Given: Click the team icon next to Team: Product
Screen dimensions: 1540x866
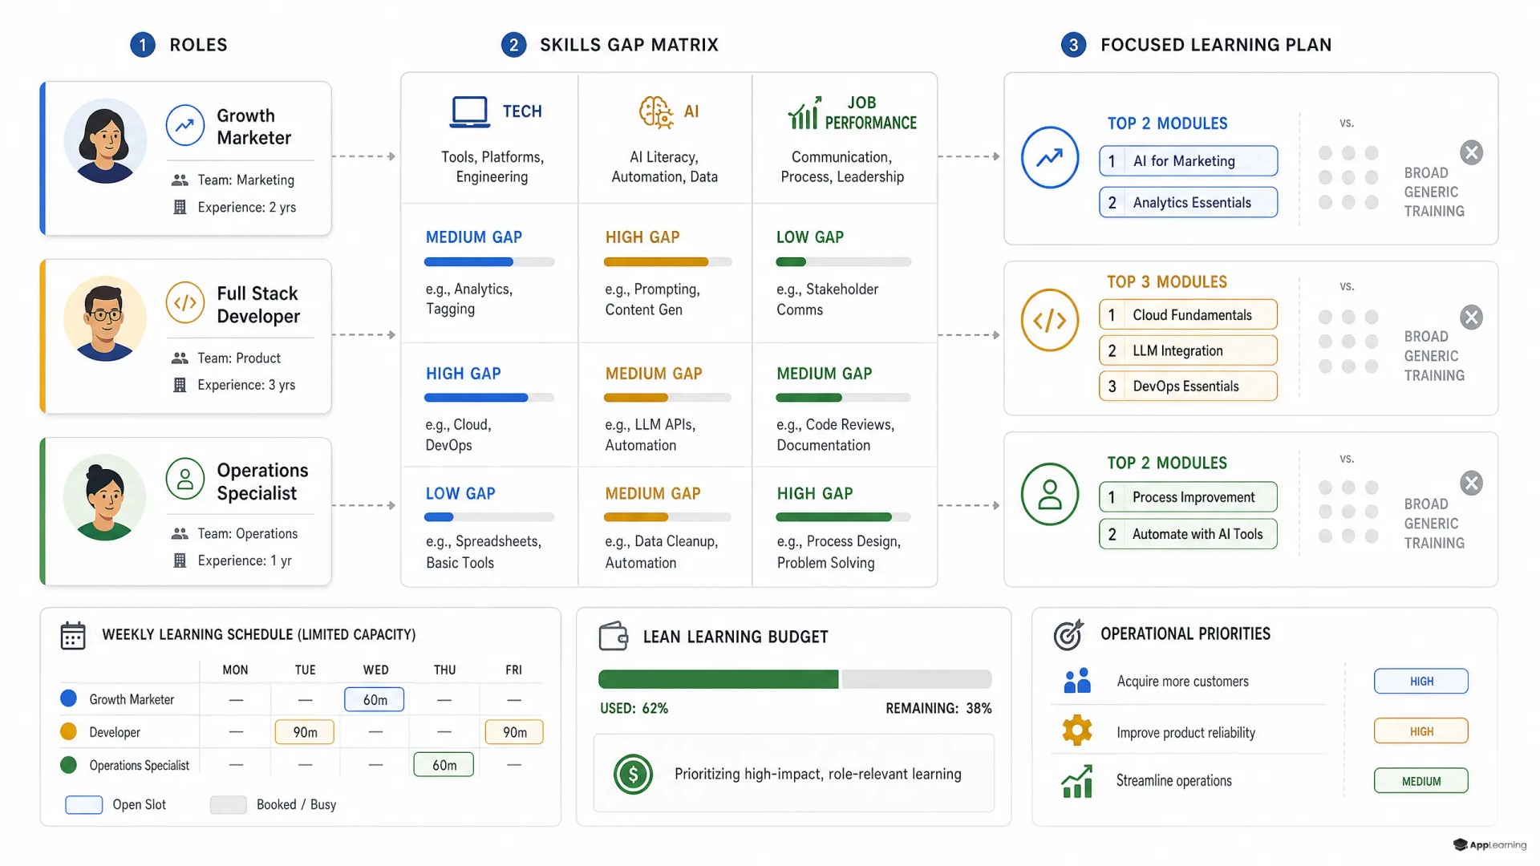Looking at the screenshot, I should click(180, 358).
